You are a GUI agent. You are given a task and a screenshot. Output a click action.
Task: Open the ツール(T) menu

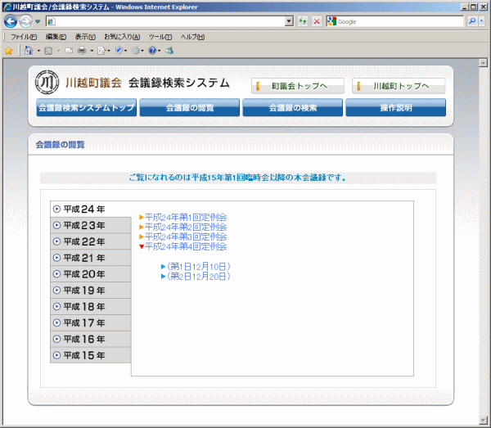pos(160,37)
